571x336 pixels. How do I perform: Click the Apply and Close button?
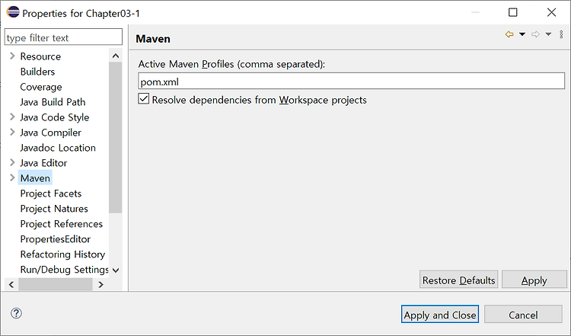(440, 314)
